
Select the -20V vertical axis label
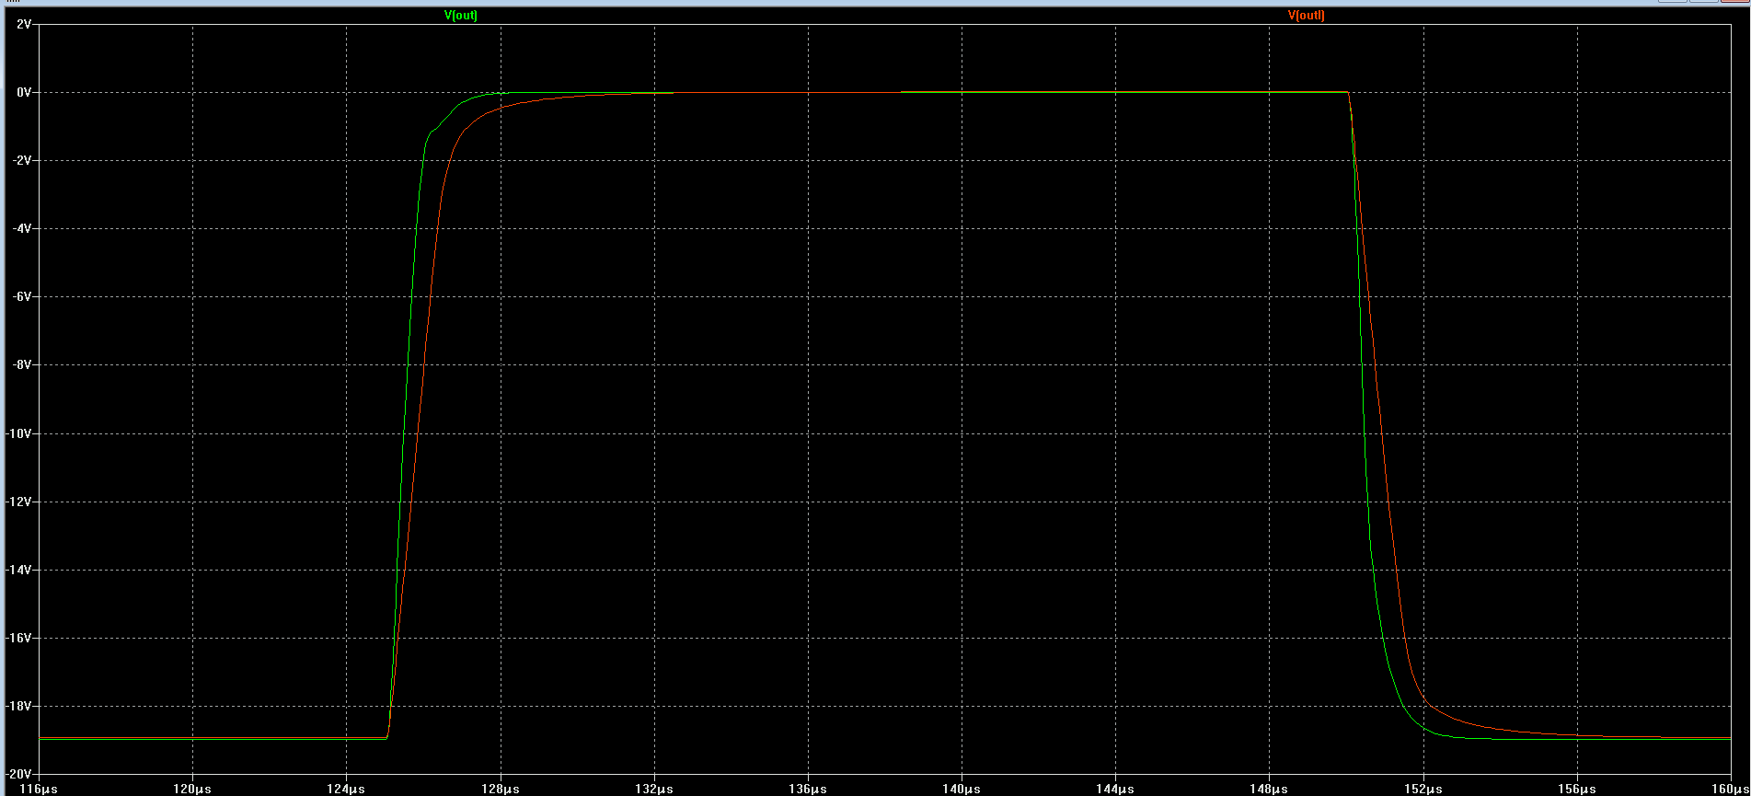(x=20, y=774)
